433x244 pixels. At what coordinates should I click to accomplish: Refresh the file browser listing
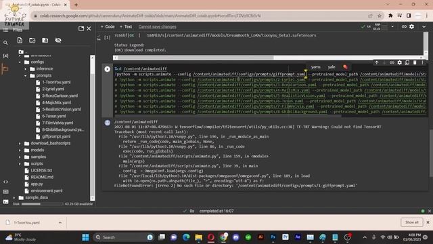coord(32,41)
